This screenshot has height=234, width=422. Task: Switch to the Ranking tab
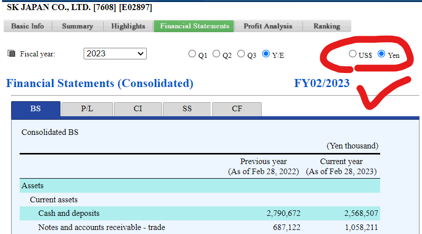tap(327, 26)
